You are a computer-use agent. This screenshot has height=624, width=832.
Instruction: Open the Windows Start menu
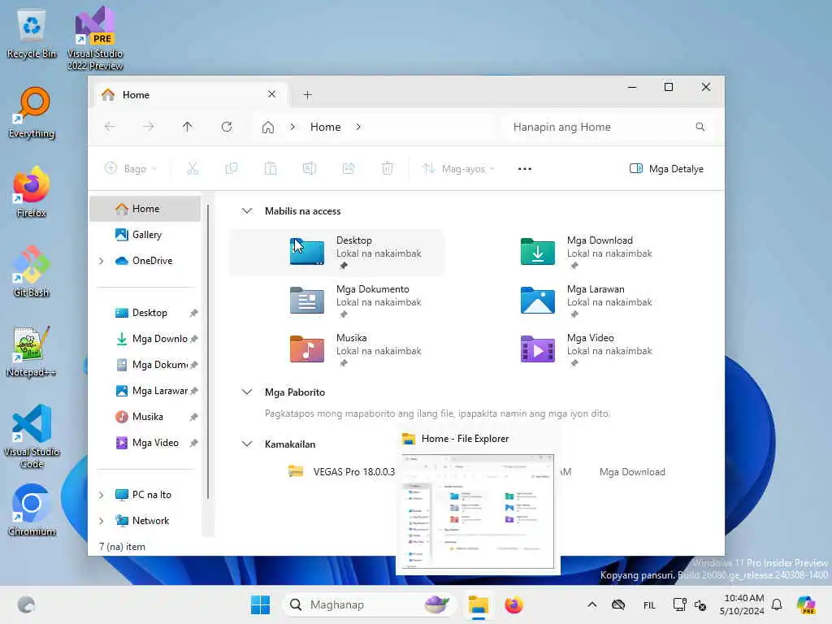point(260,604)
